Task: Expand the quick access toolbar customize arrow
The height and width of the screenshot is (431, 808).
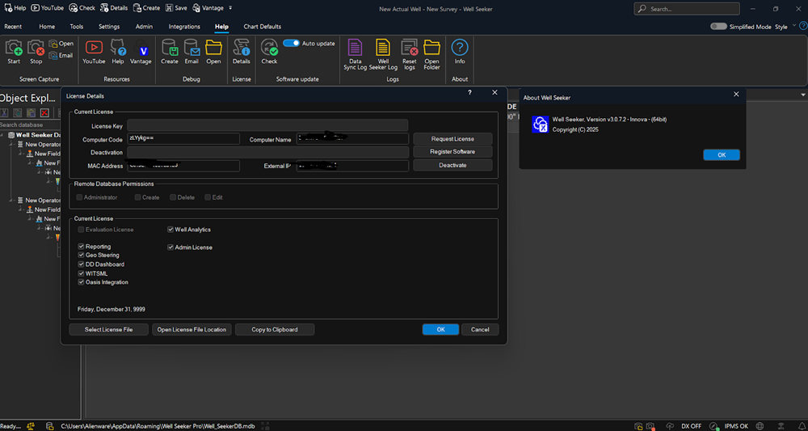Action: pyautogui.click(x=230, y=8)
